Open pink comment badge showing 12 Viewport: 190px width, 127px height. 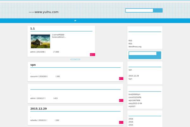[x=92, y=55]
